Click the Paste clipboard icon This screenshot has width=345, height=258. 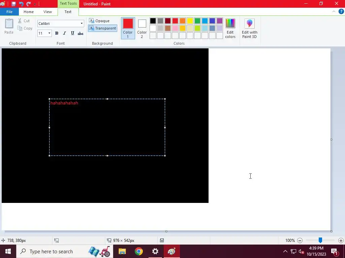[x=9, y=24]
